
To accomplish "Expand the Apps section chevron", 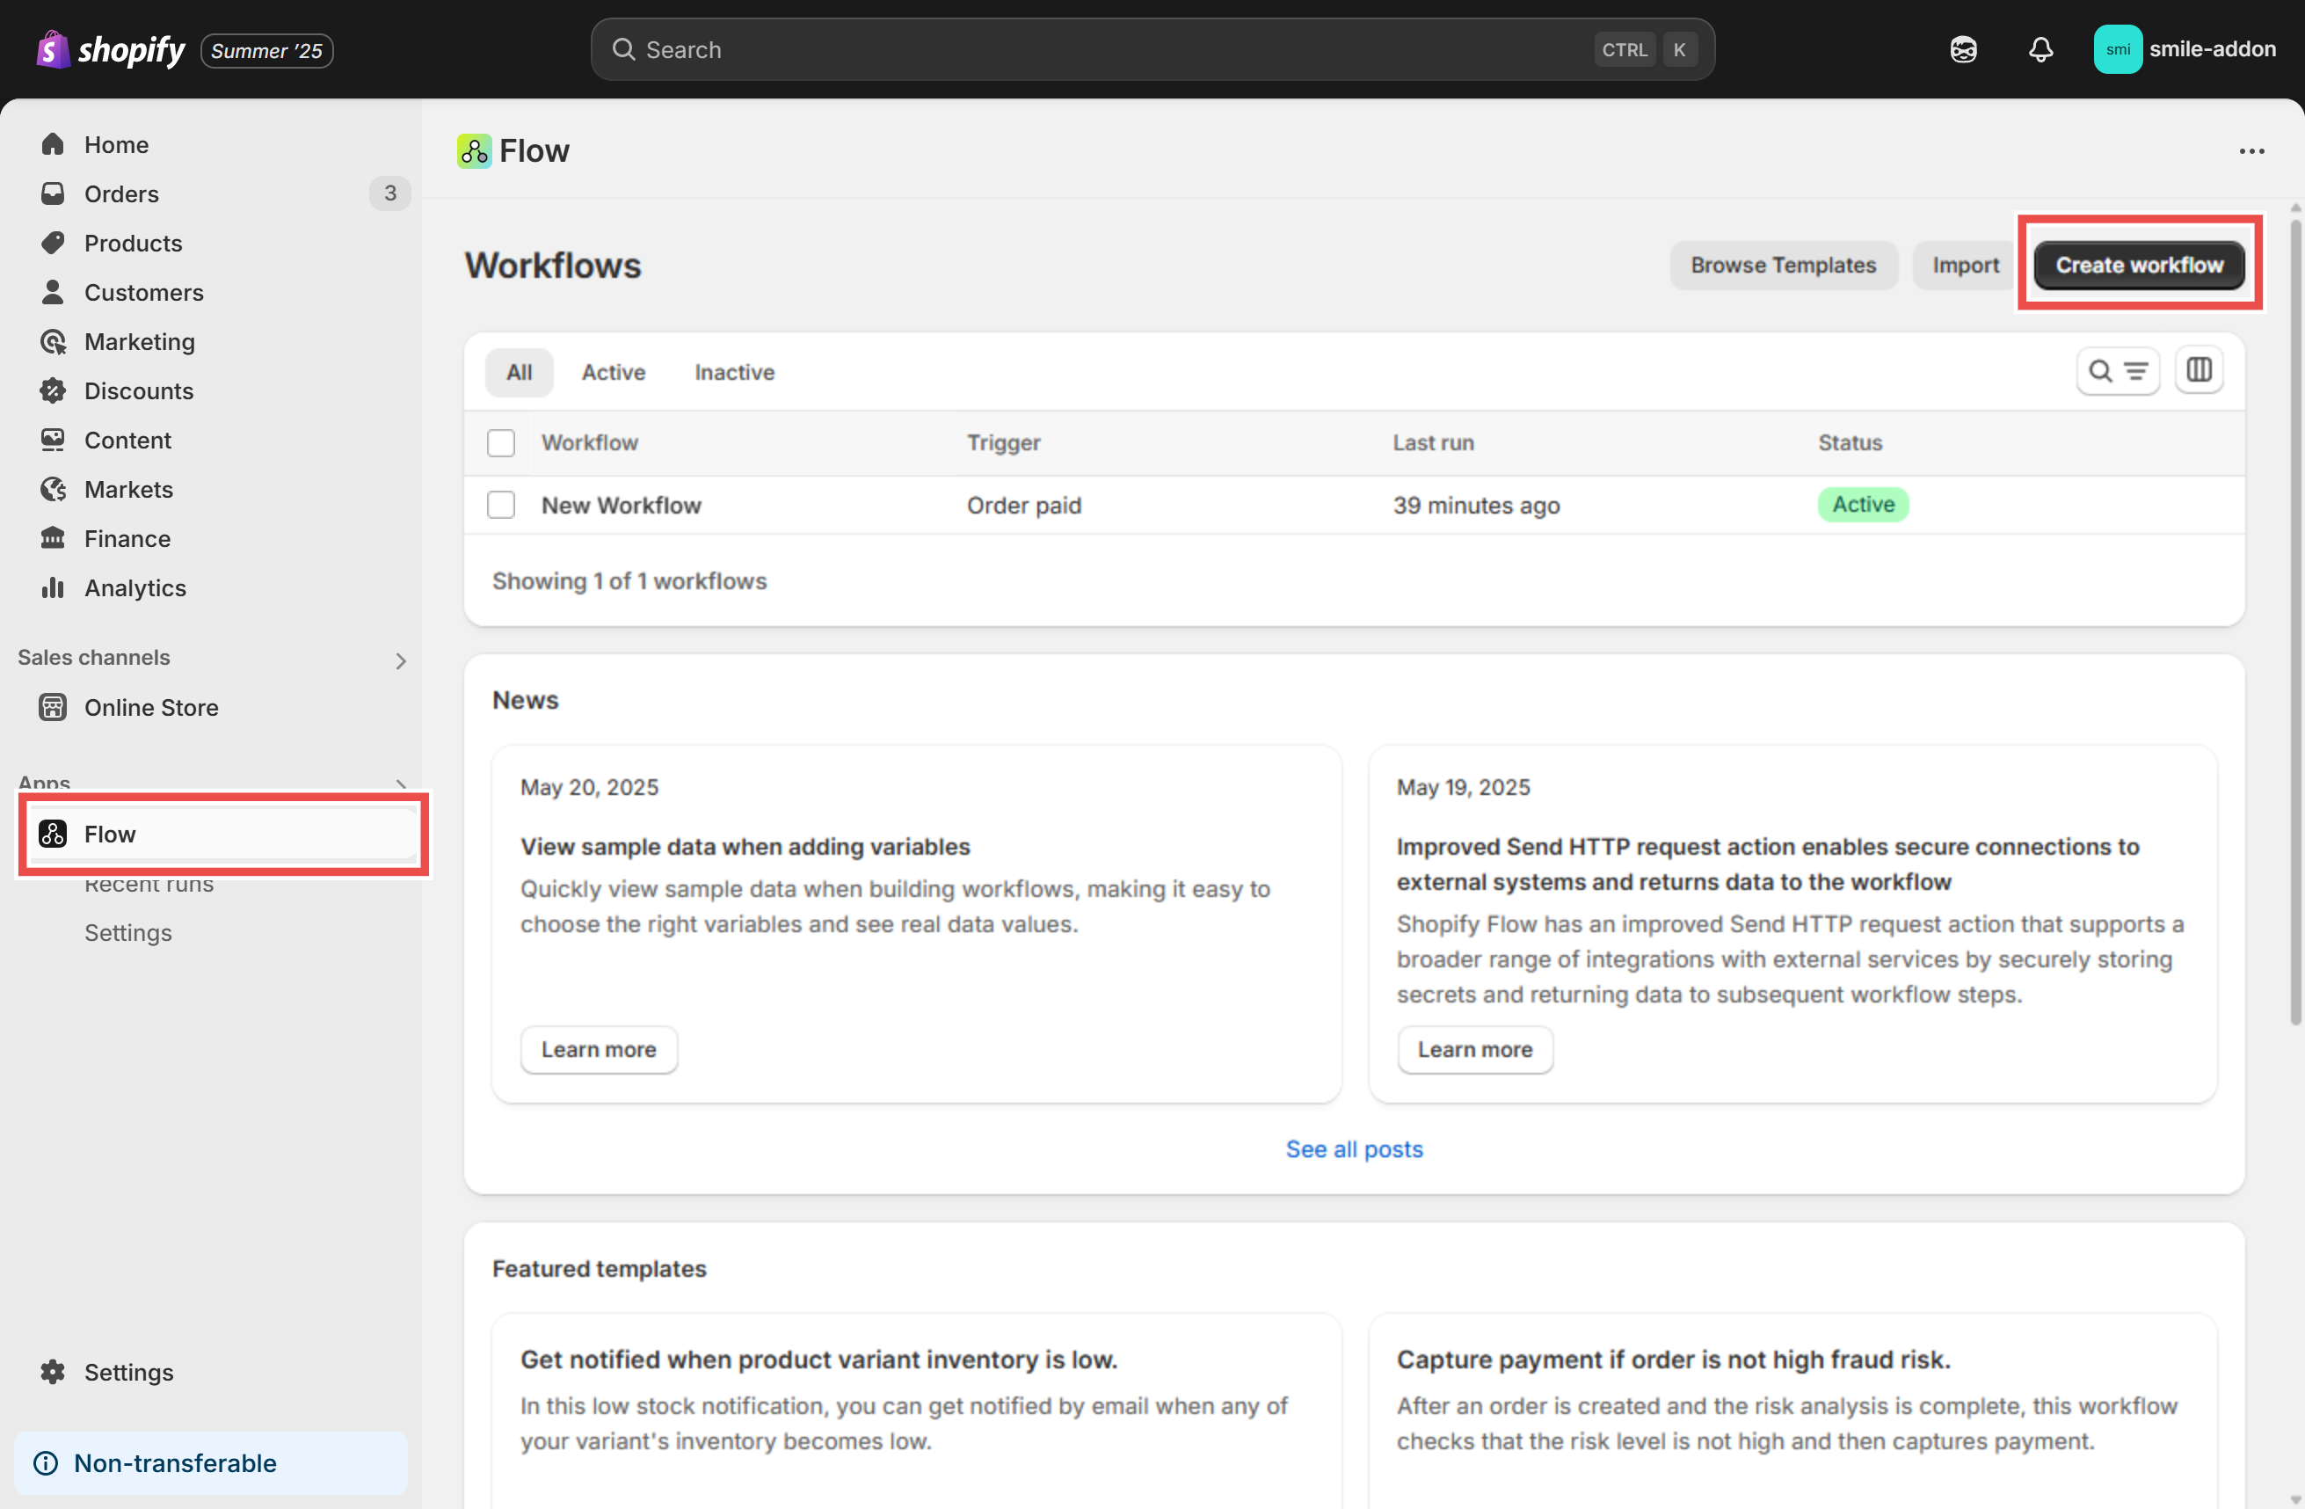I will 400,783.
